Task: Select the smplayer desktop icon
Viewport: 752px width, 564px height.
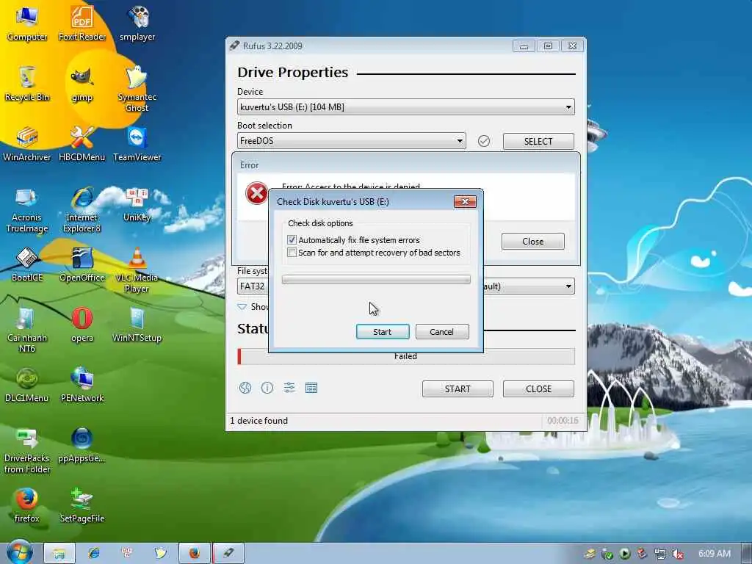Action: tap(137, 23)
